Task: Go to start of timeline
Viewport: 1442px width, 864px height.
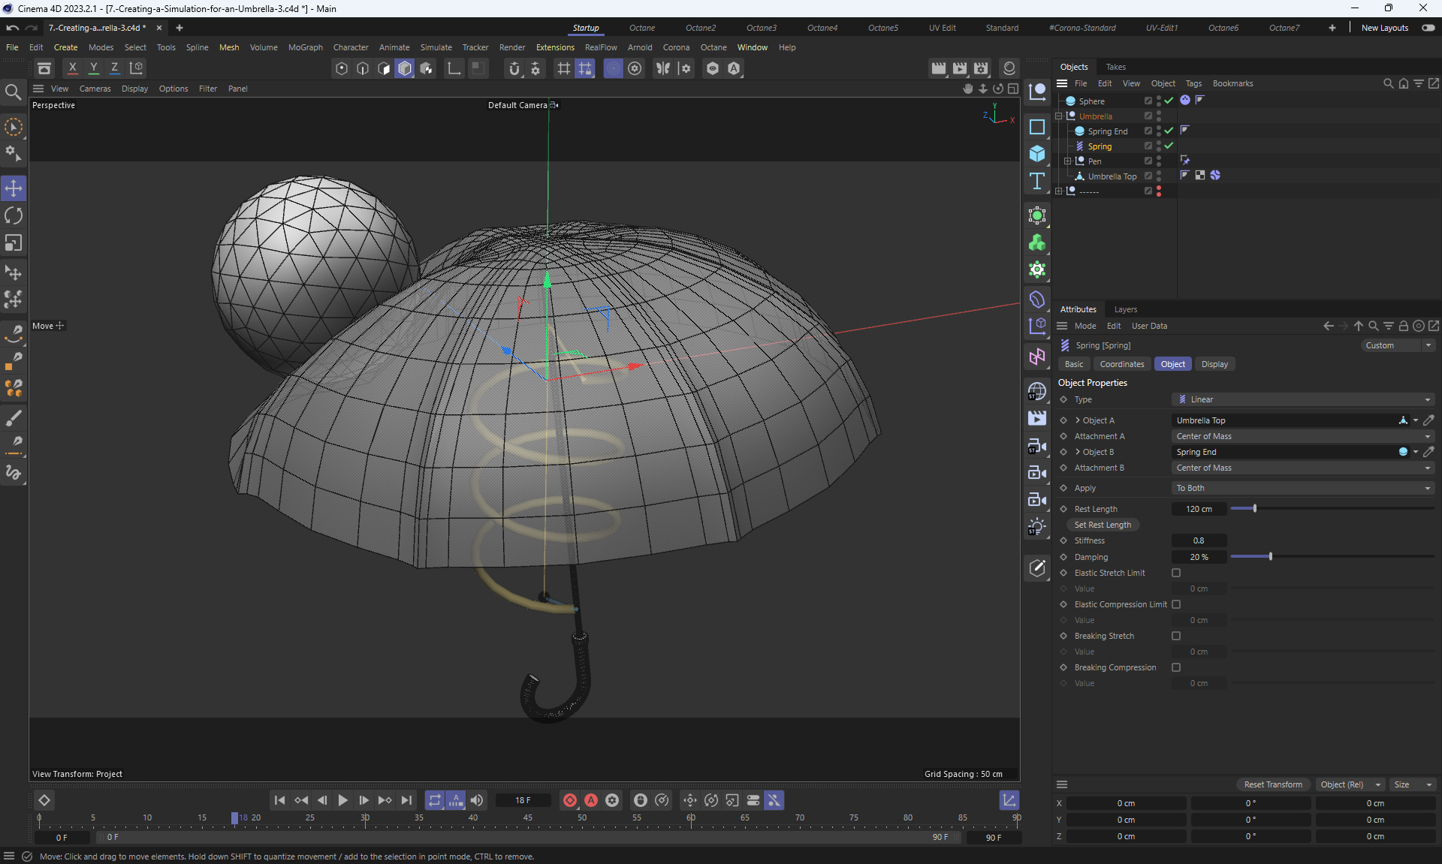Action: tap(279, 800)
